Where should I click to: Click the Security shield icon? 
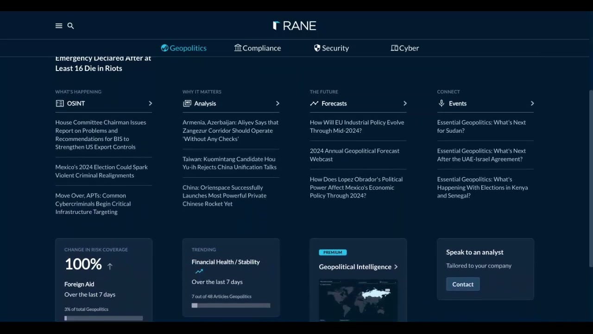[x=317, y=48]
